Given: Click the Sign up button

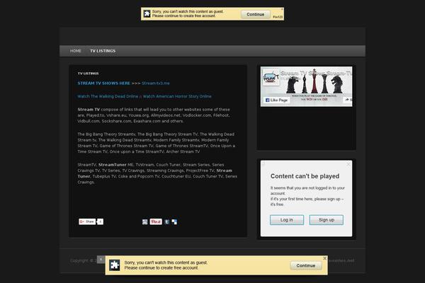Looking at the screenshot, I should coord(327,220).
